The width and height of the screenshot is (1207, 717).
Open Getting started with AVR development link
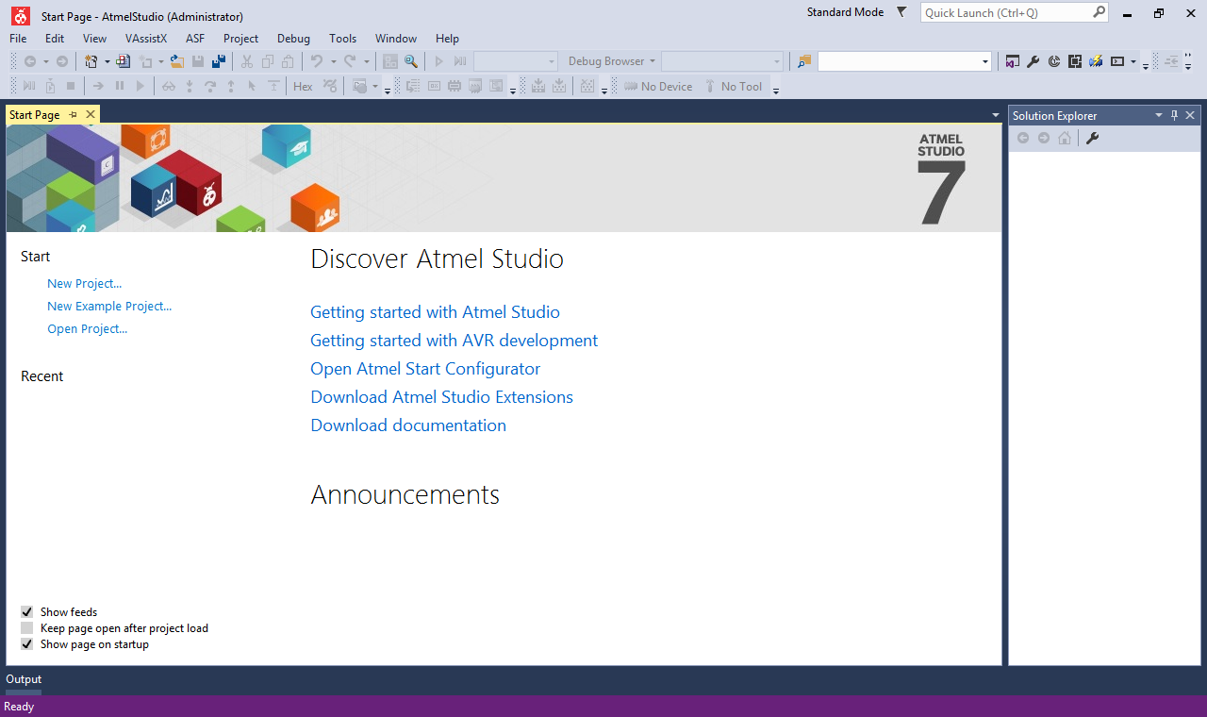click(x=455, y=341)
